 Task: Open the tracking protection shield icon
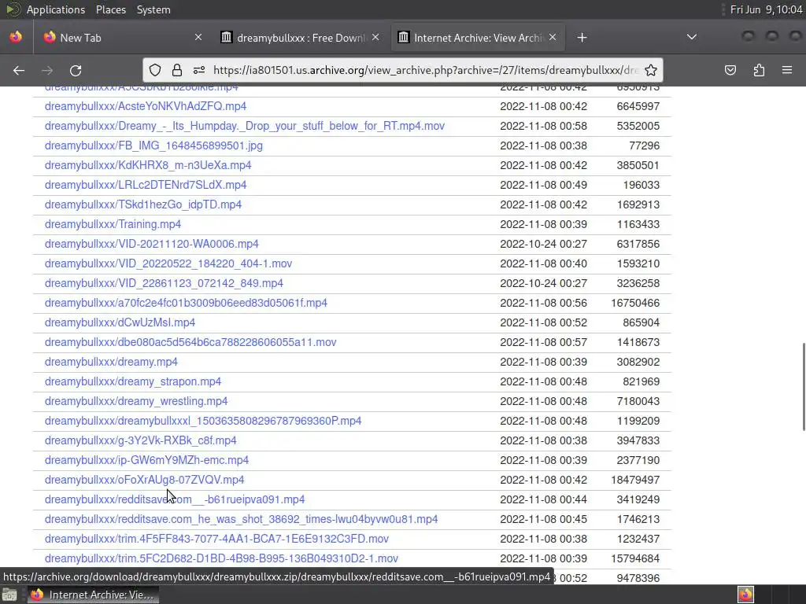click(x=155, y=70)
